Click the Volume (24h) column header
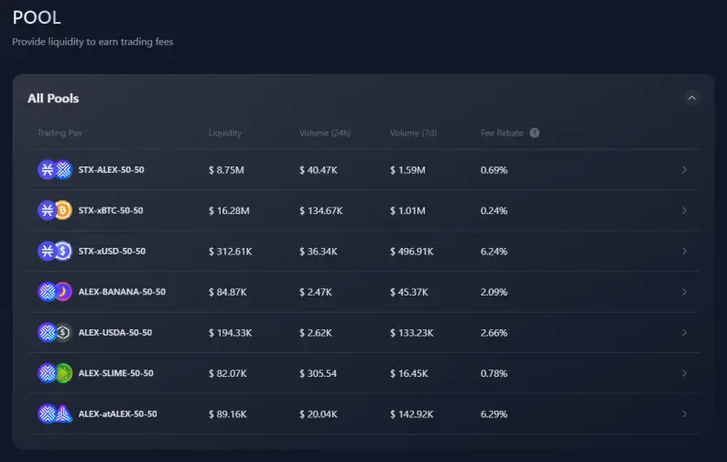Viewport: 727px width, 462px height. pyautogui.click(x=325, y=133)
